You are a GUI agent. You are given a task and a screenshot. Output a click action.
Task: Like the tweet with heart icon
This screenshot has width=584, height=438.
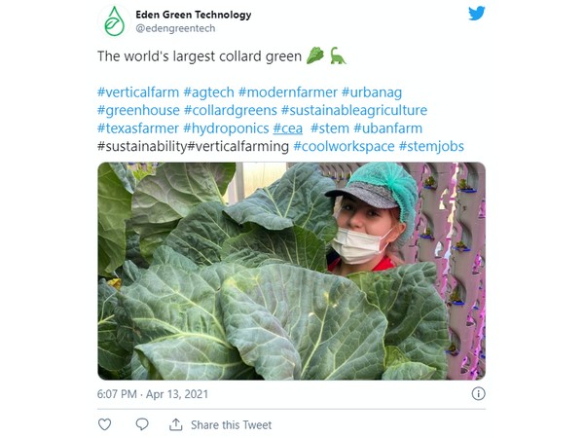pos(105,424)
